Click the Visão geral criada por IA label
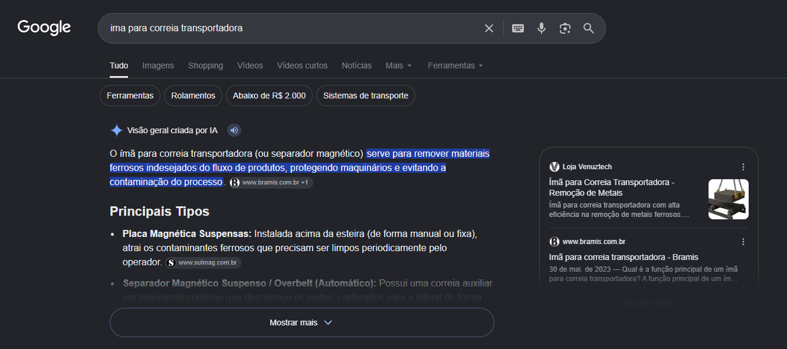787x349 pixels. (172, 130)
